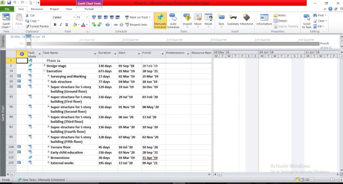Viewport: 343px width, 184px height.
Task: Click Mark on Track
Action: click(138, 17)
